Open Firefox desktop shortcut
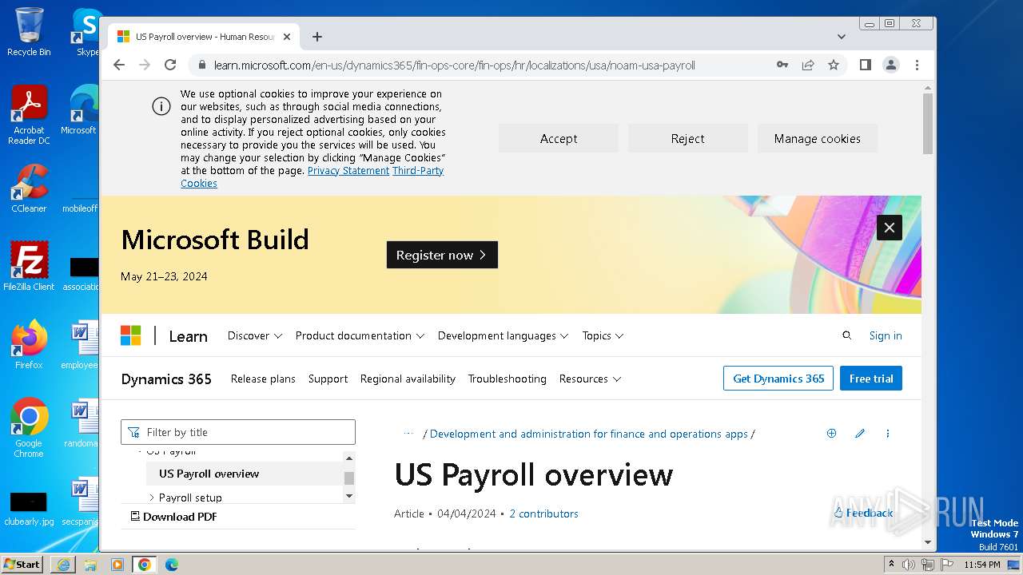Screen dimensions: 1023x575 click(x=29, y=344)
